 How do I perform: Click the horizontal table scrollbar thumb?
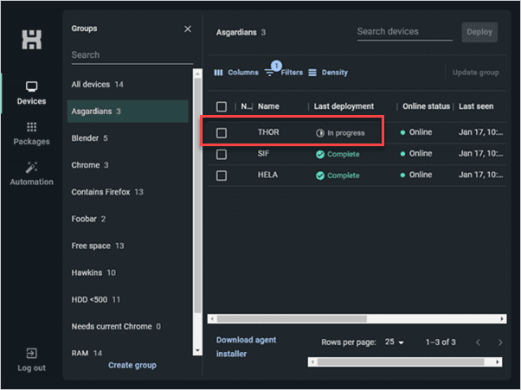(292, 318)
